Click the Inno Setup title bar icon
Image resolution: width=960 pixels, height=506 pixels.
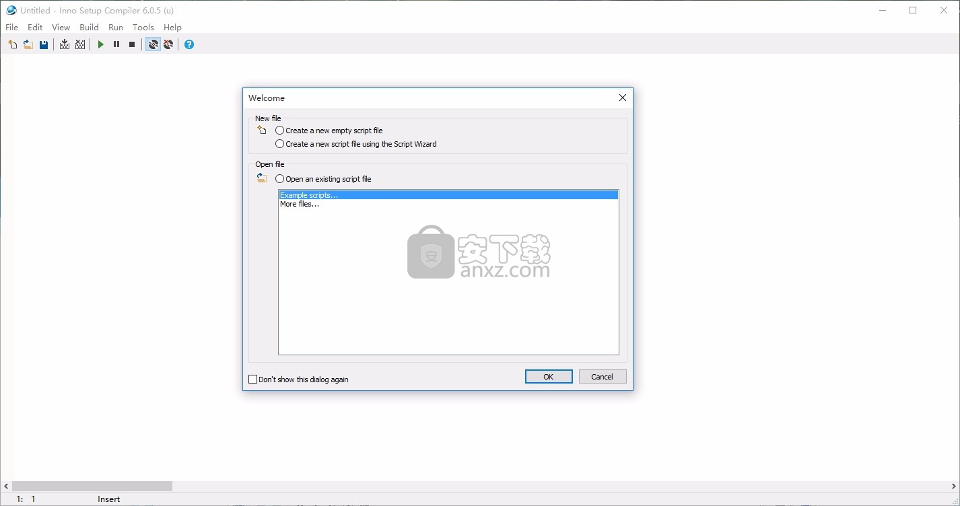click(11, 10)
